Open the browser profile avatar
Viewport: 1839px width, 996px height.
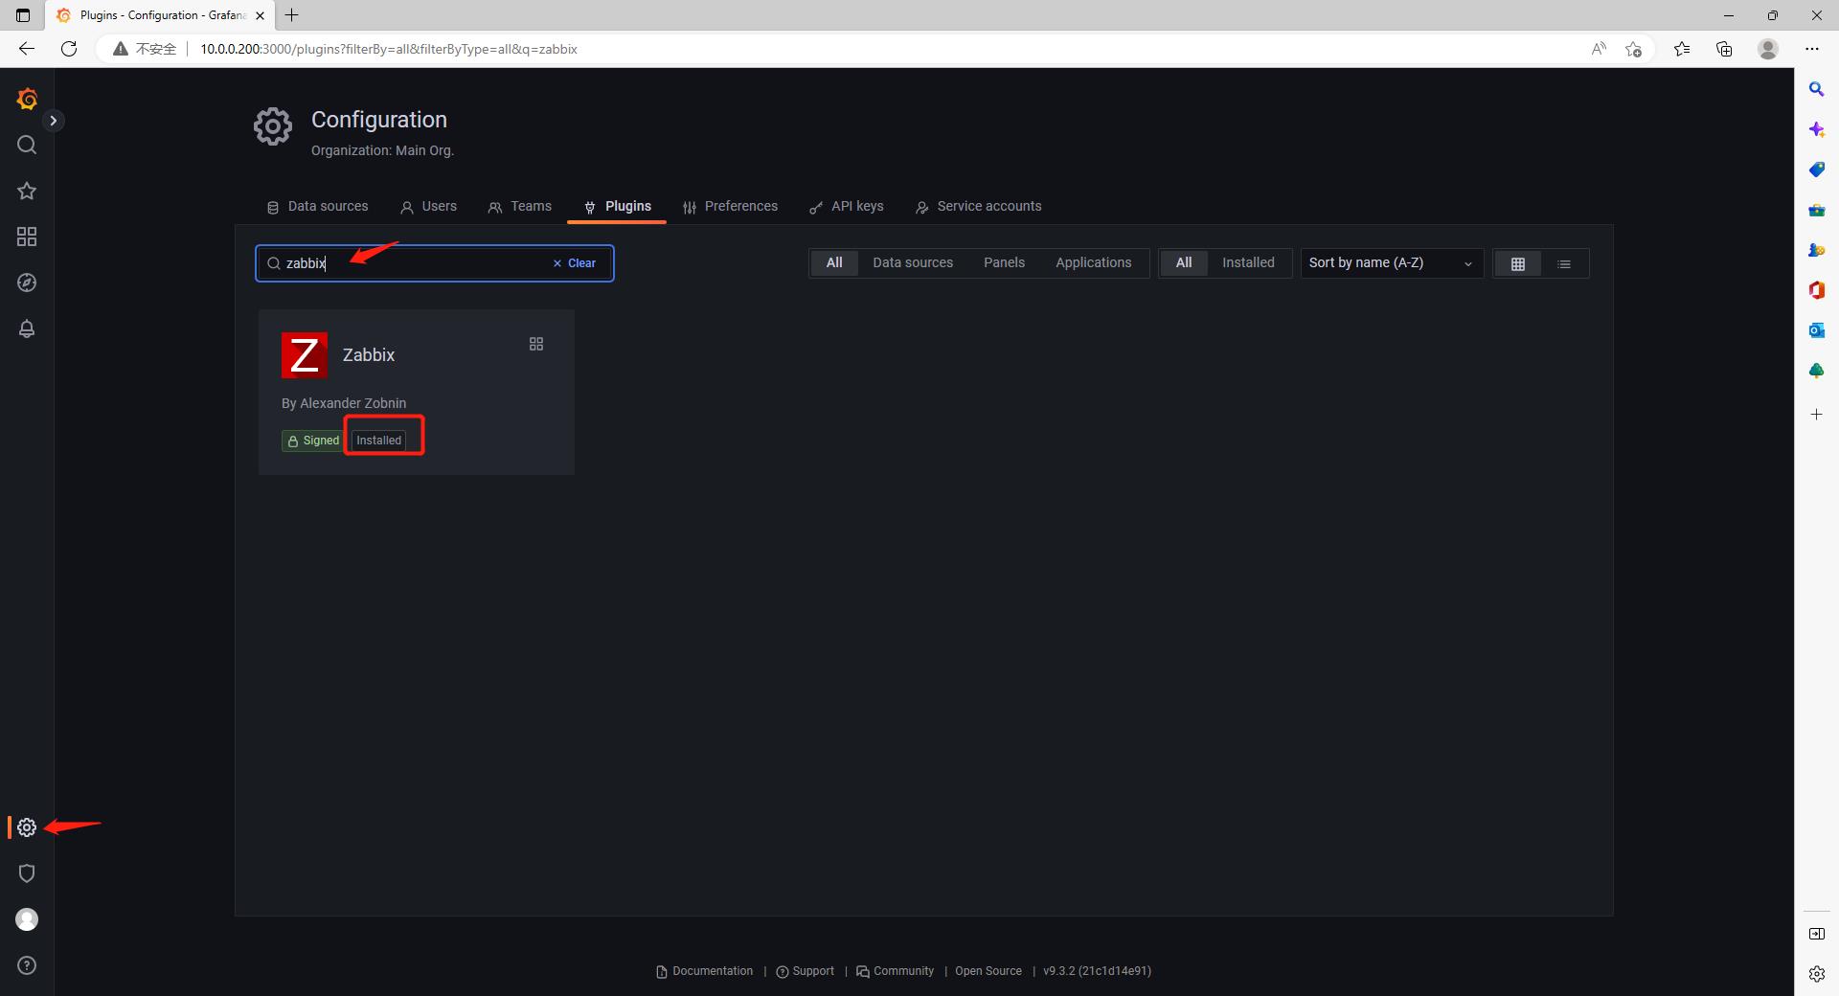pyautogui.click(x=1768, y=49)
